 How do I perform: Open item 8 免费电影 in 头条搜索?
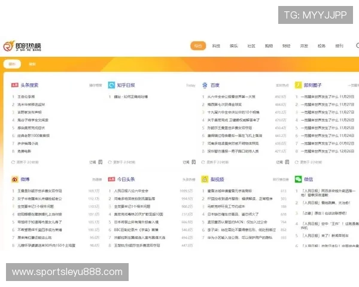pyautogui.click(x=25, y=151)
